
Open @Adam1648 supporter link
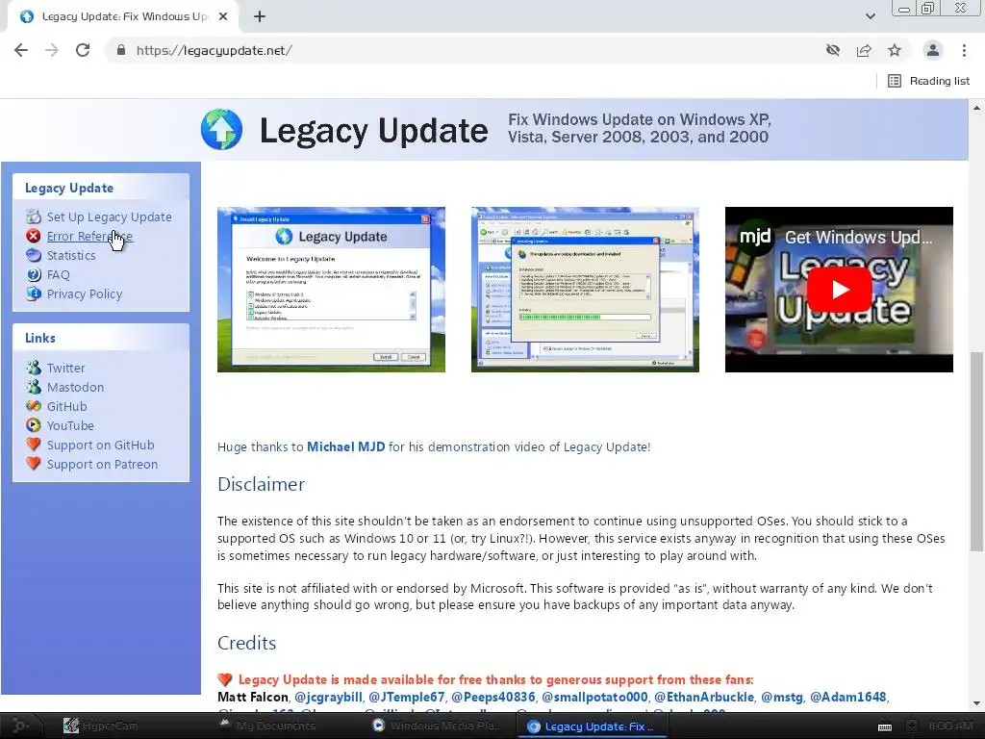tap(848, 697)
